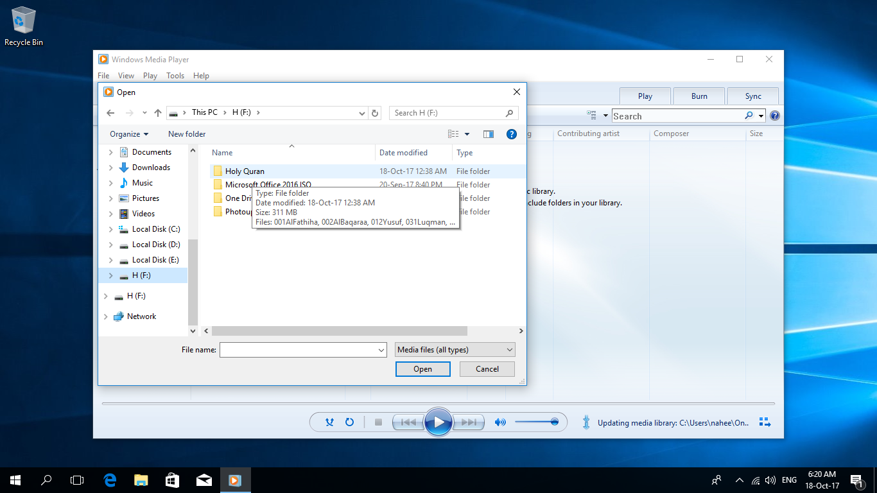Click the Documents icon in navigation tree
Viewport: 877px width, 493px height.
tap(124, 152)
